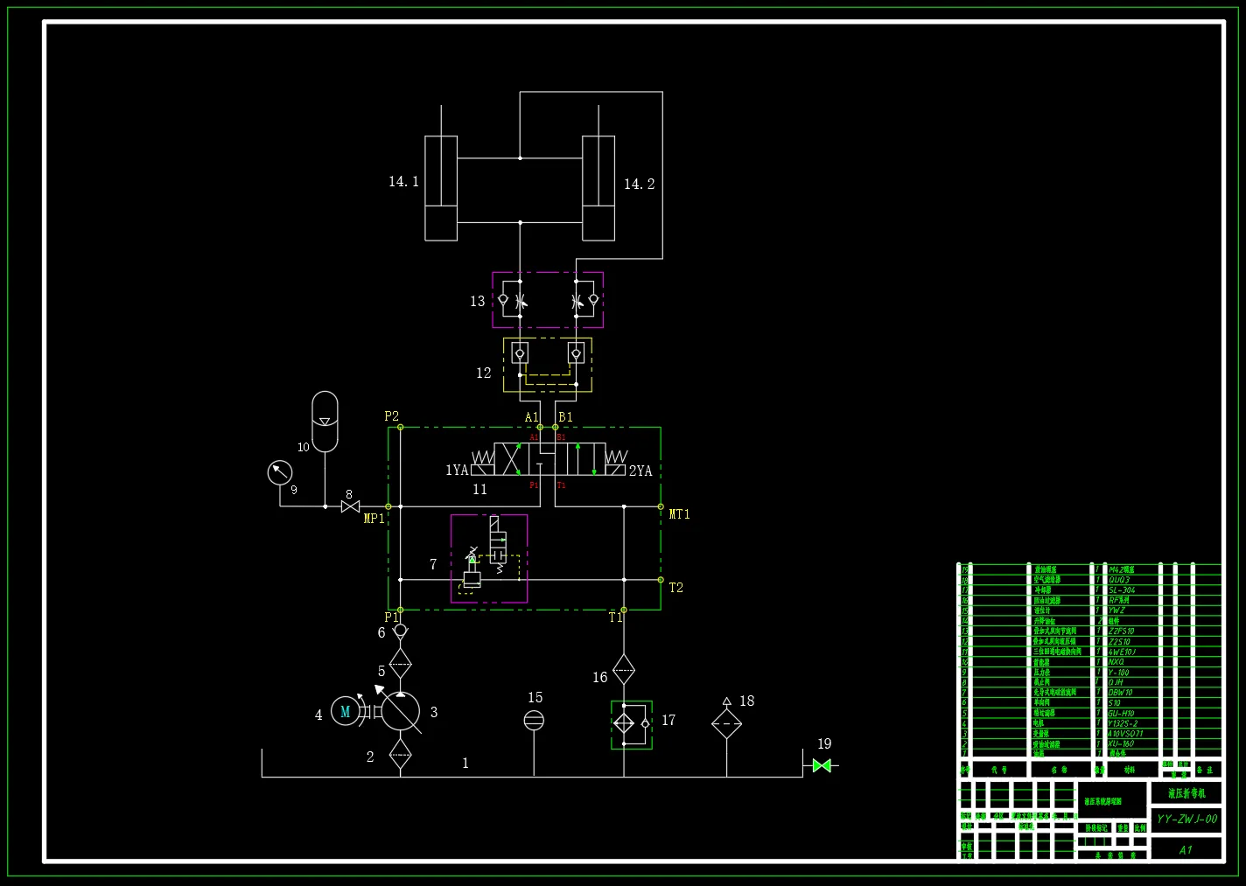Click the yellow "P2" port label
This screenshot has width=1246, height=886.
tap(392, 416)
